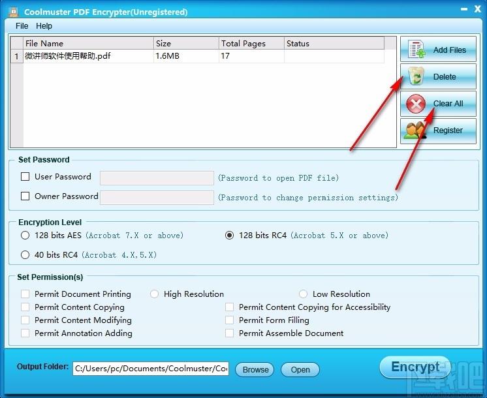Click the Browse output folder button
487x398 pixels.
(x=255, y=369)
